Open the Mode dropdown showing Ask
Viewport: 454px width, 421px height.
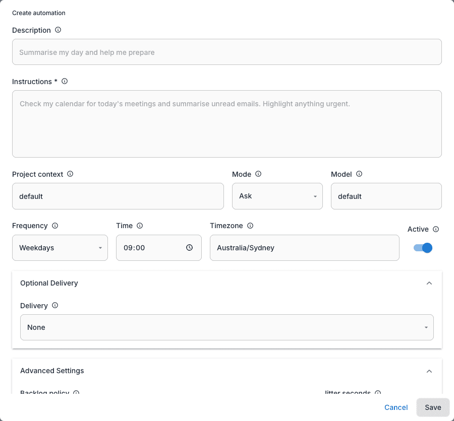(277, 196)
